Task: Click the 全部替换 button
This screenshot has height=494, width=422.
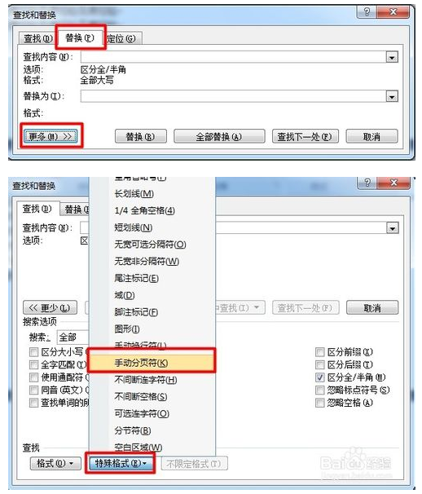Action: click(219, 137)
